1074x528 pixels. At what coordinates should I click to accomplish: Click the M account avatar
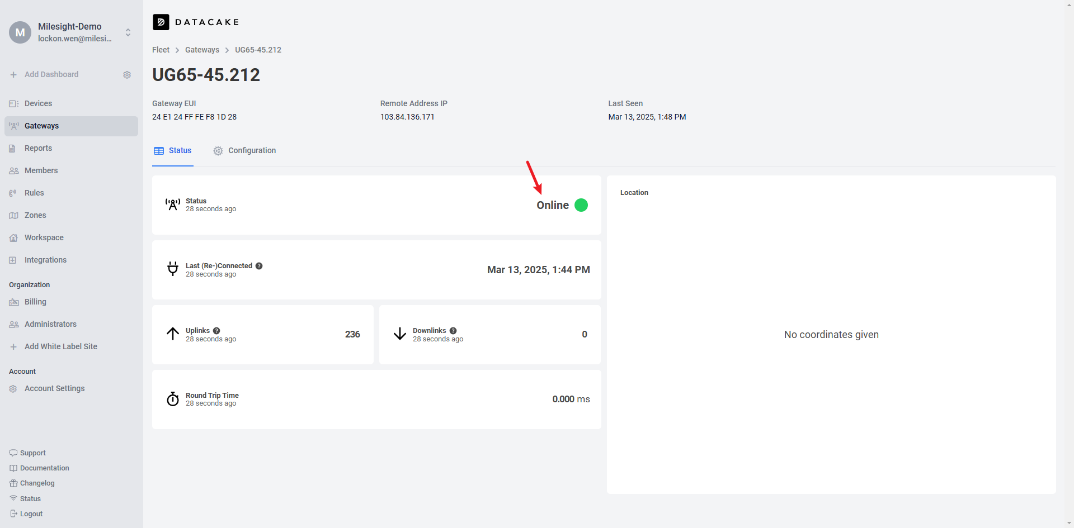coord(20,32)
